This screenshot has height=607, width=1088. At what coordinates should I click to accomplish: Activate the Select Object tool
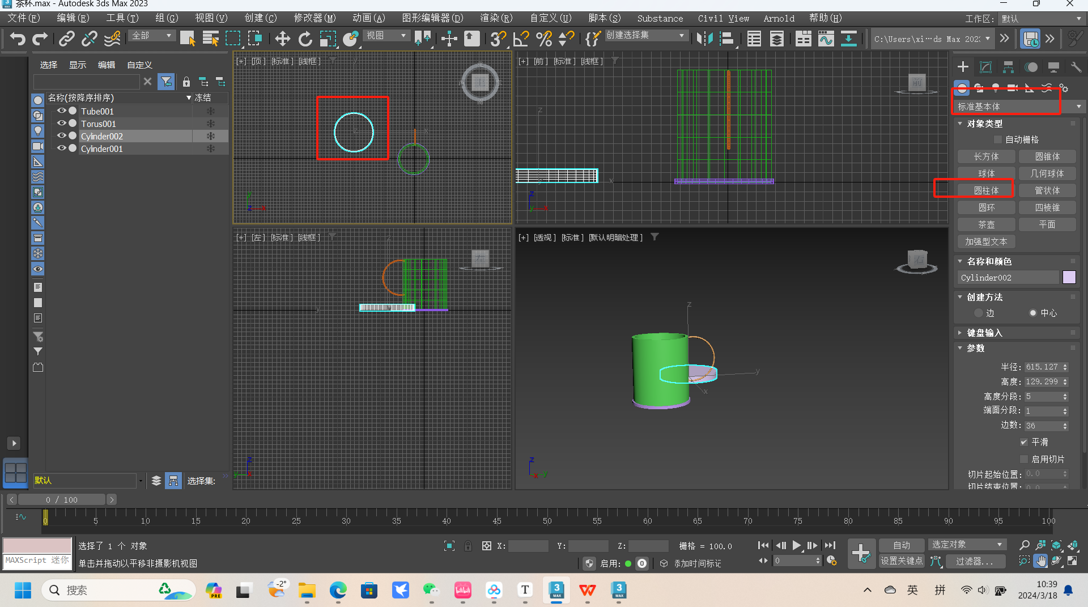click(188, 39)
